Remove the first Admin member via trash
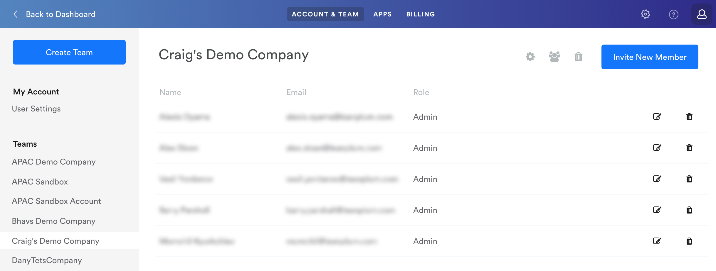Image resolution: width=716 pixels, height=271 pixels. 689,117
